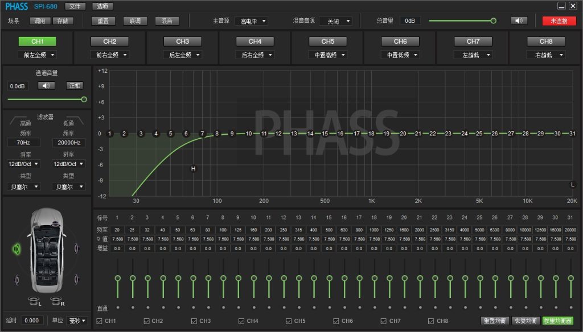
Task: Select EQ node 3 on the response curve
Action: (141, 134)
